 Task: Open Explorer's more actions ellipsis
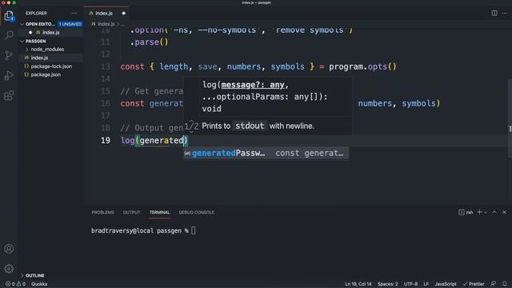click(x=74, y=13)
